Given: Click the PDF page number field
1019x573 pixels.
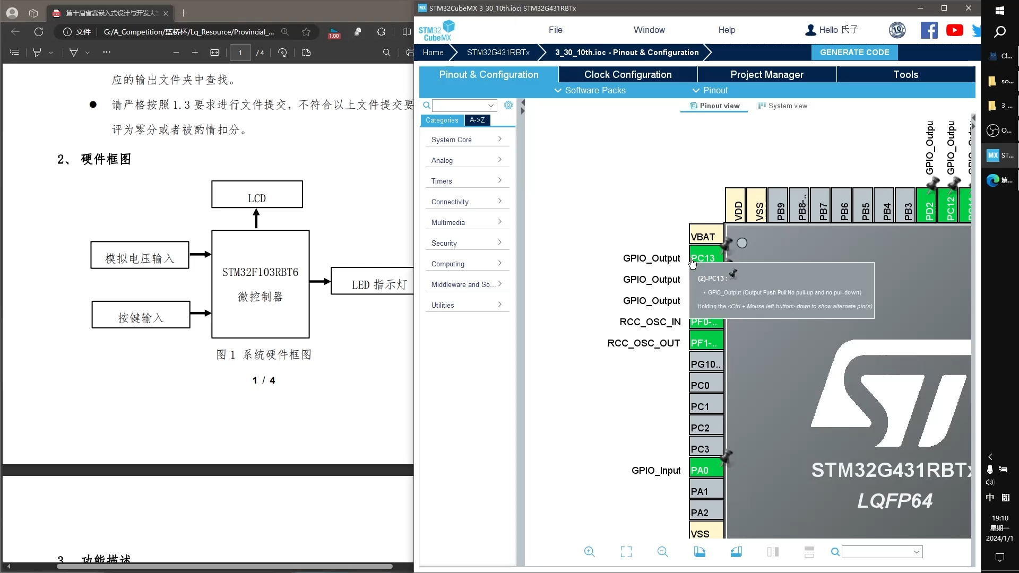Looking at the screenshot, I should (x=240, y=53).
